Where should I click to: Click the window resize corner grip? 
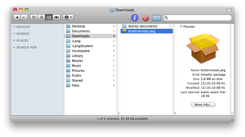tap(232, 119)
